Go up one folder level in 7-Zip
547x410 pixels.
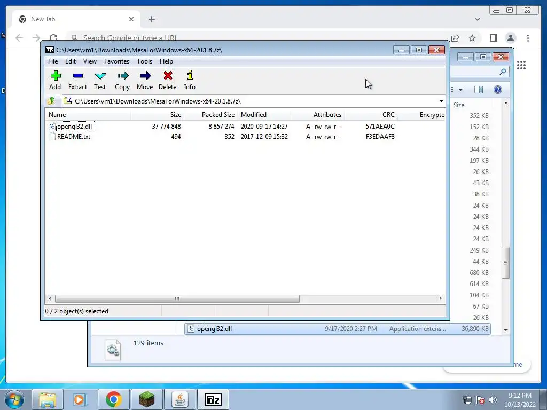tap(51, 101)
